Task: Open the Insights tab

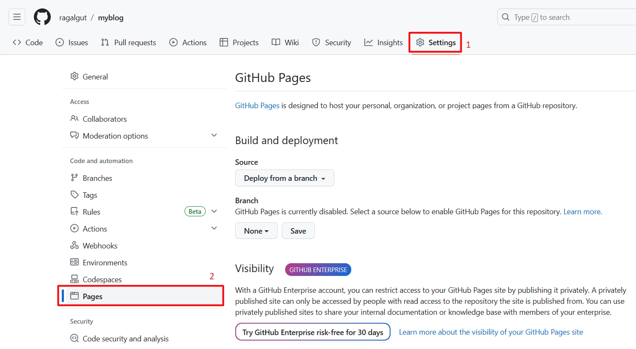Action: click(383, 42)
